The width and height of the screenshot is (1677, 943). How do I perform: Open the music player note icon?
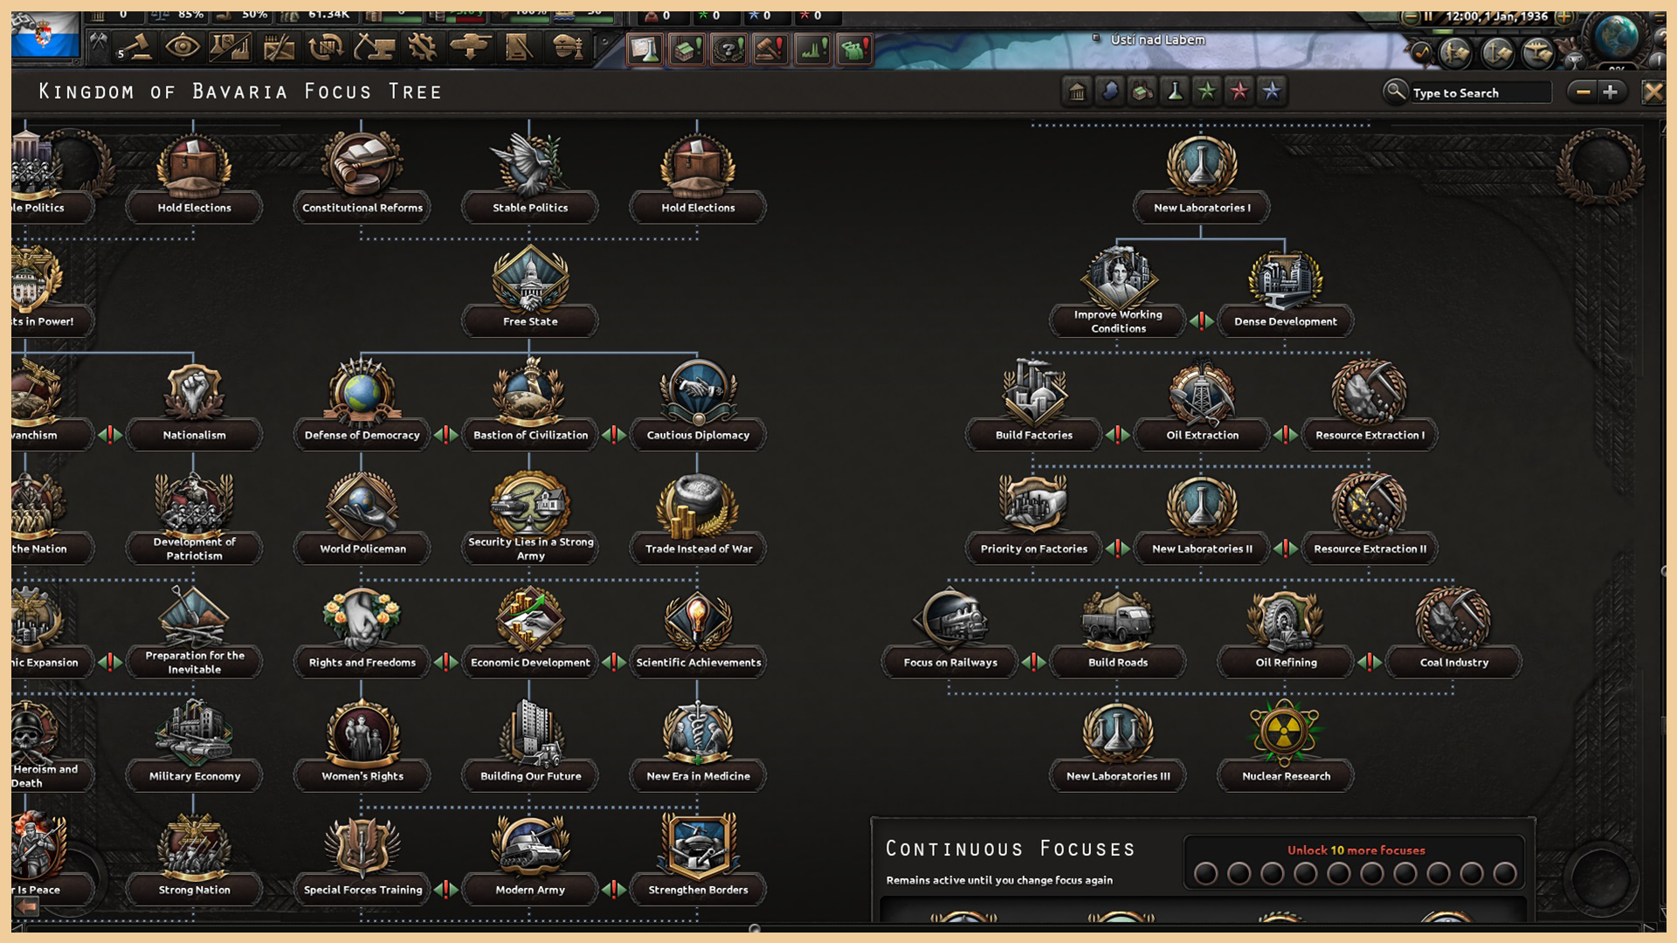[x=1422, y=53]
